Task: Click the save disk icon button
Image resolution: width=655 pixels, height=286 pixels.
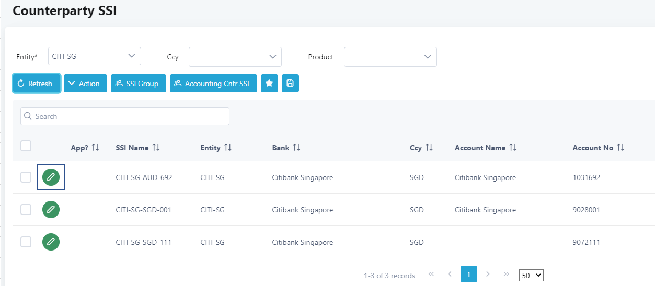Action: tap(290, 83)
